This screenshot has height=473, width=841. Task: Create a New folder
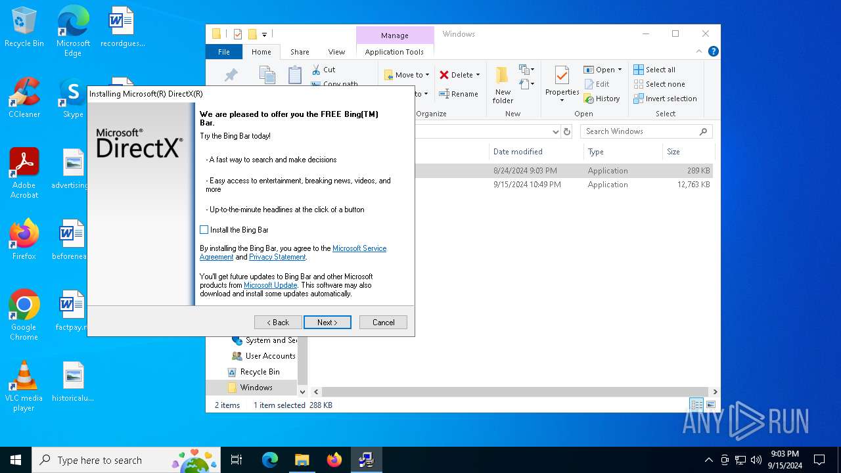coord(503,85)
